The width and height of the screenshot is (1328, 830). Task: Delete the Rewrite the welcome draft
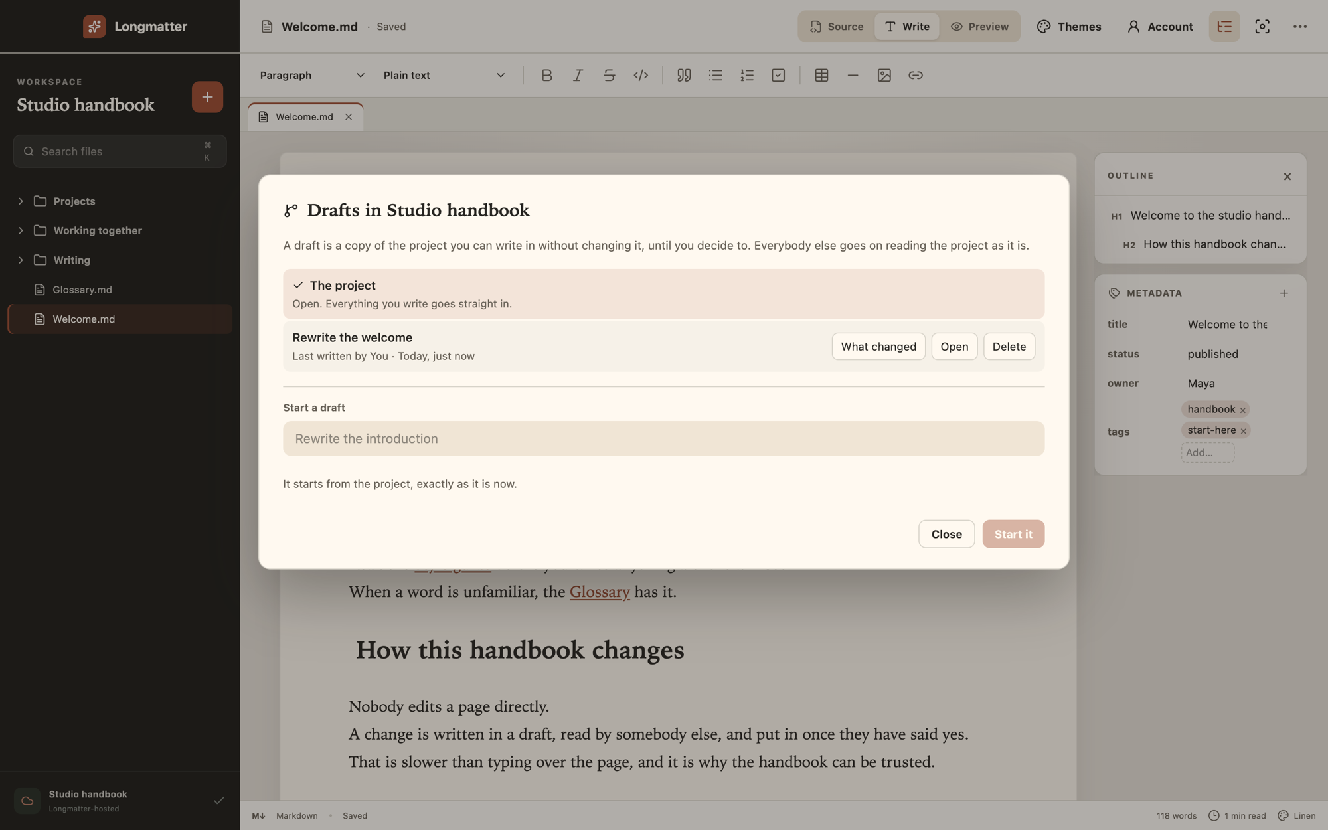1009,347
